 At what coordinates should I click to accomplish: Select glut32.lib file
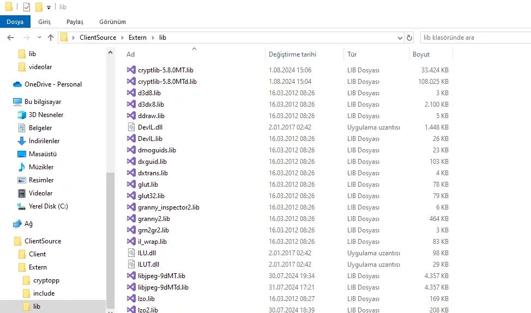click(x=151, y=196)
